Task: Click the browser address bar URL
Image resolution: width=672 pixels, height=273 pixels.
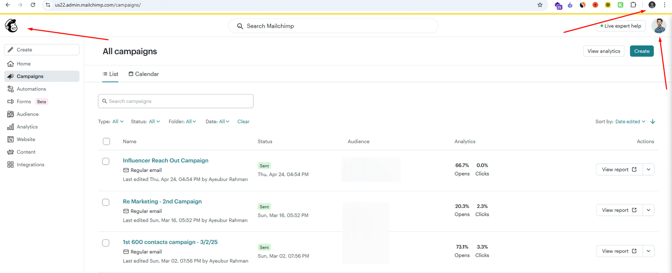Action: click(98, 5)
